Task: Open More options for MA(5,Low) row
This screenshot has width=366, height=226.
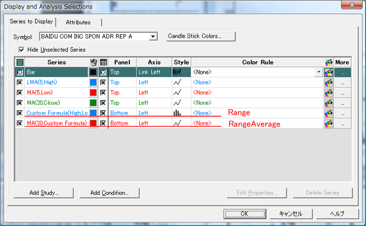Action: 343,93
